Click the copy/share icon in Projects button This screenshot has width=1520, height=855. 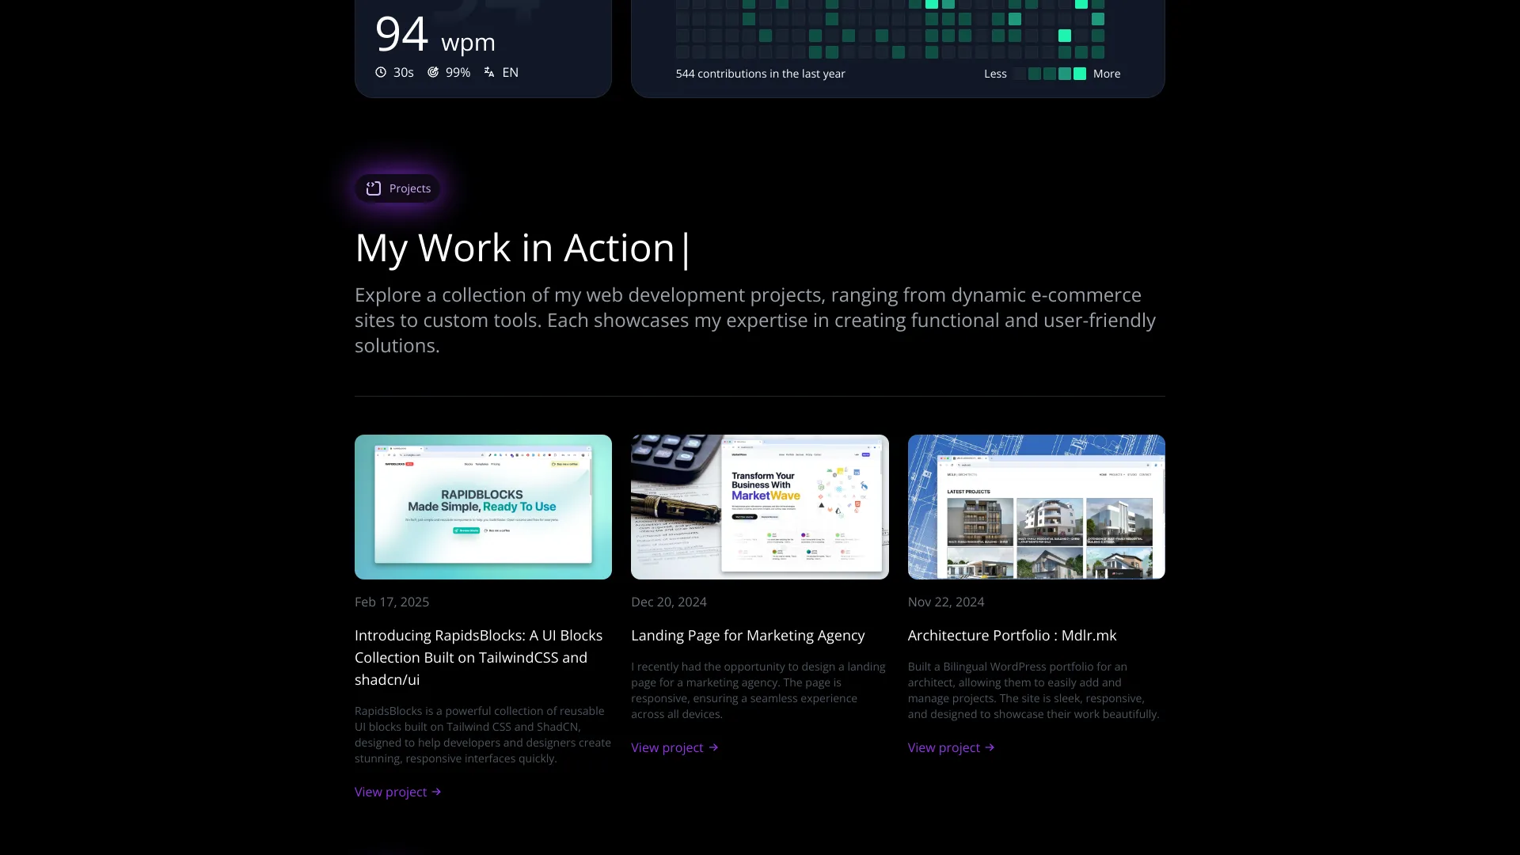[x=374, y=188]
